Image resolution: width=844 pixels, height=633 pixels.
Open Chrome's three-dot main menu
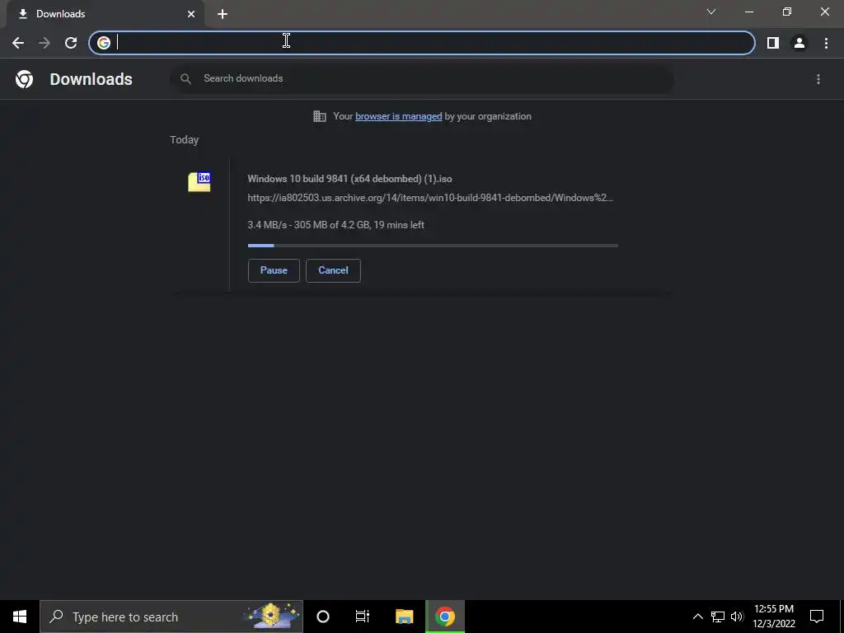click(826, 43)
